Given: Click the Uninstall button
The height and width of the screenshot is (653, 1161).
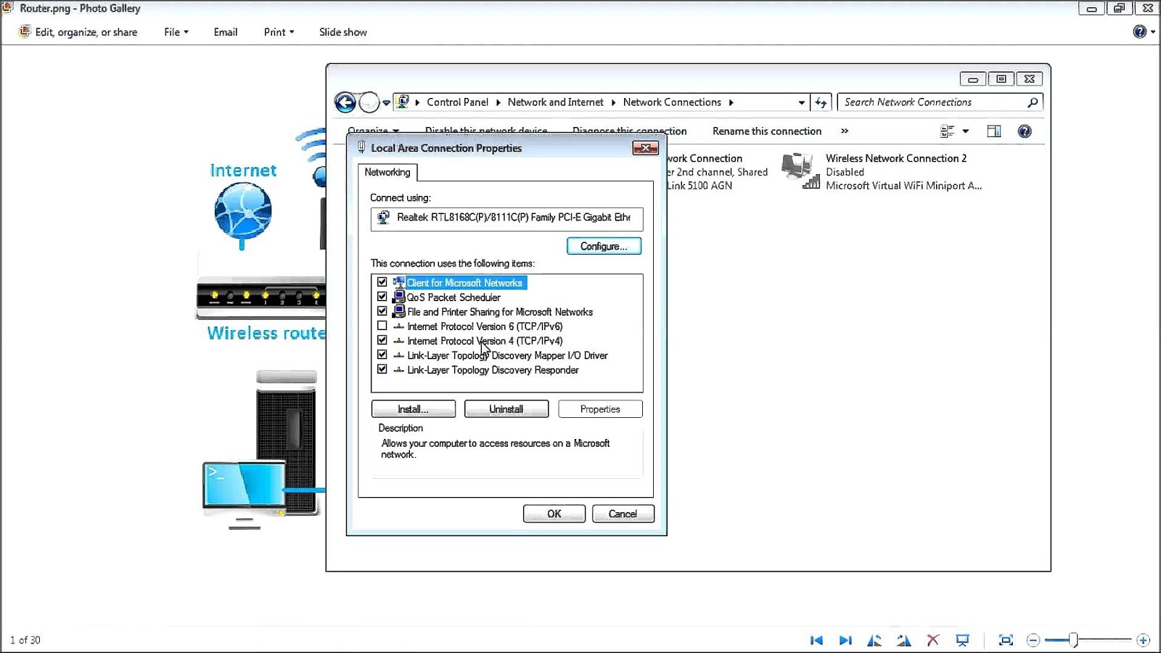Looking at the screenshot, I should 506,409.
